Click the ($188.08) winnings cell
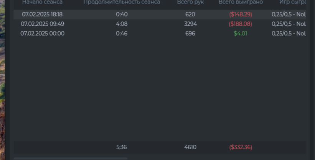The image size is (315, 160). pos(241,24)
